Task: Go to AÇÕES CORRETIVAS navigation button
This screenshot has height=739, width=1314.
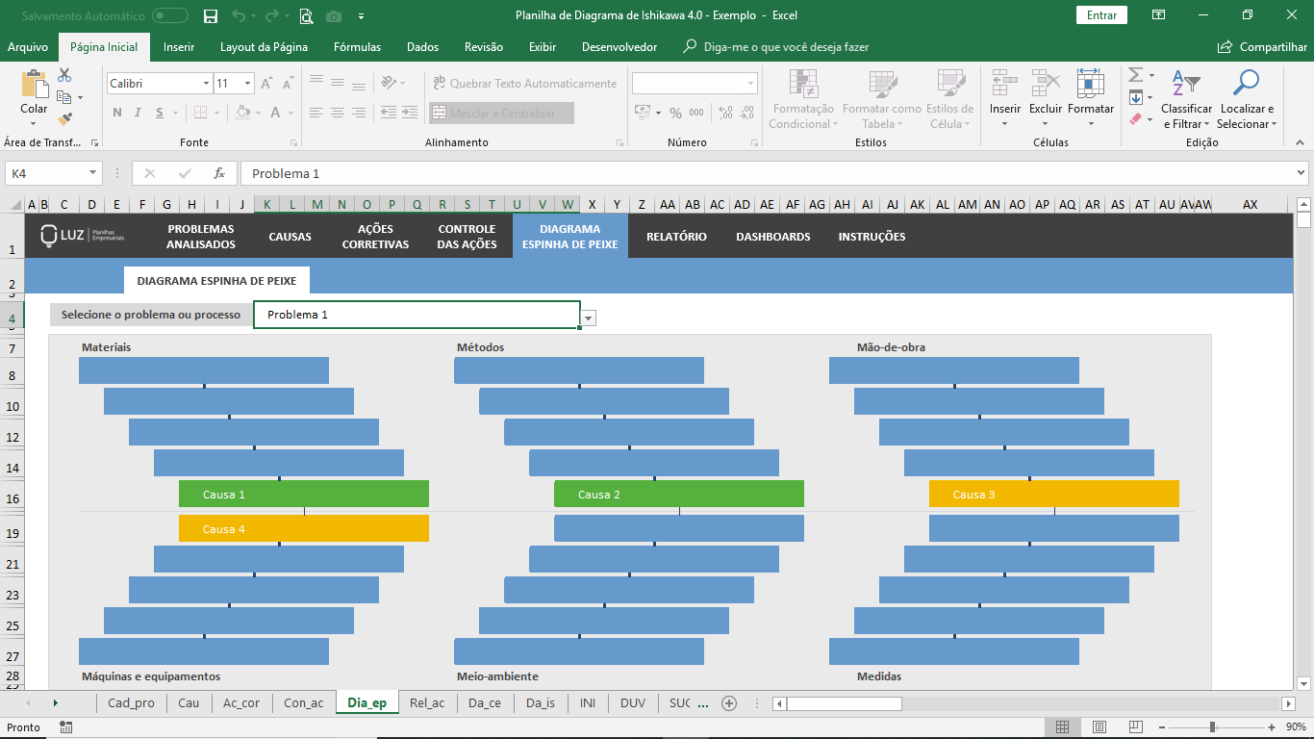Action: (375, 237)
